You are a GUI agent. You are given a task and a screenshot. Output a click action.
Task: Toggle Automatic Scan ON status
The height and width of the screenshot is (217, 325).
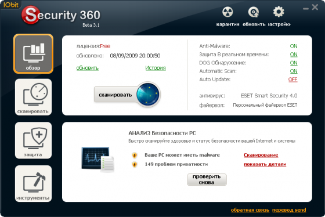[x=294, y=71]
